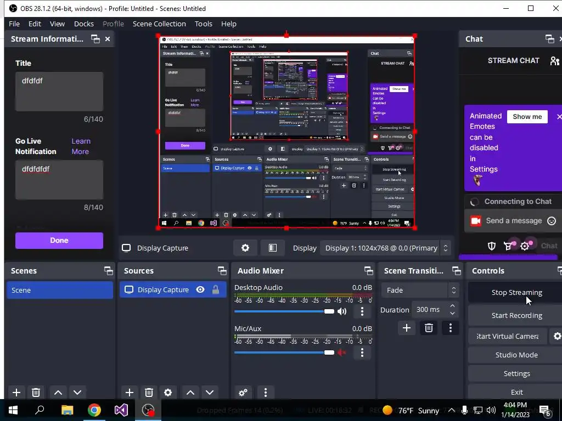562x421 pixels.
Task: Open the Tools menu
Action: [x=204, y=24]
